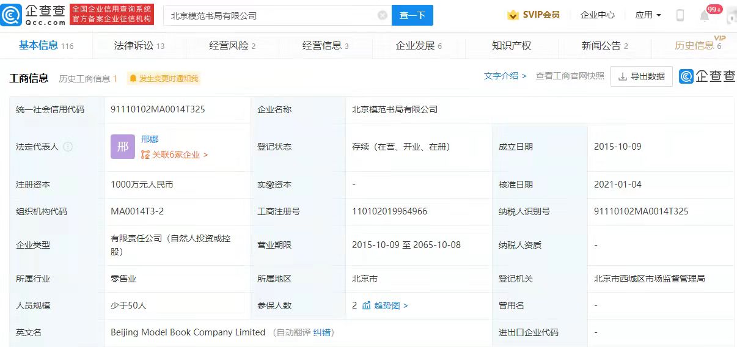Switch to the 经营信息 tab
737x347 pixels.
coord(326,45)
